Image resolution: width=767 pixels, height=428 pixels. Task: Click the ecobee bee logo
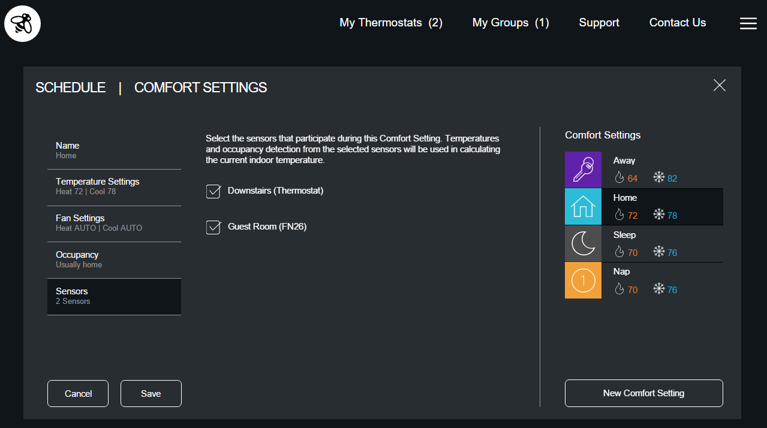[x=22, y=23]
